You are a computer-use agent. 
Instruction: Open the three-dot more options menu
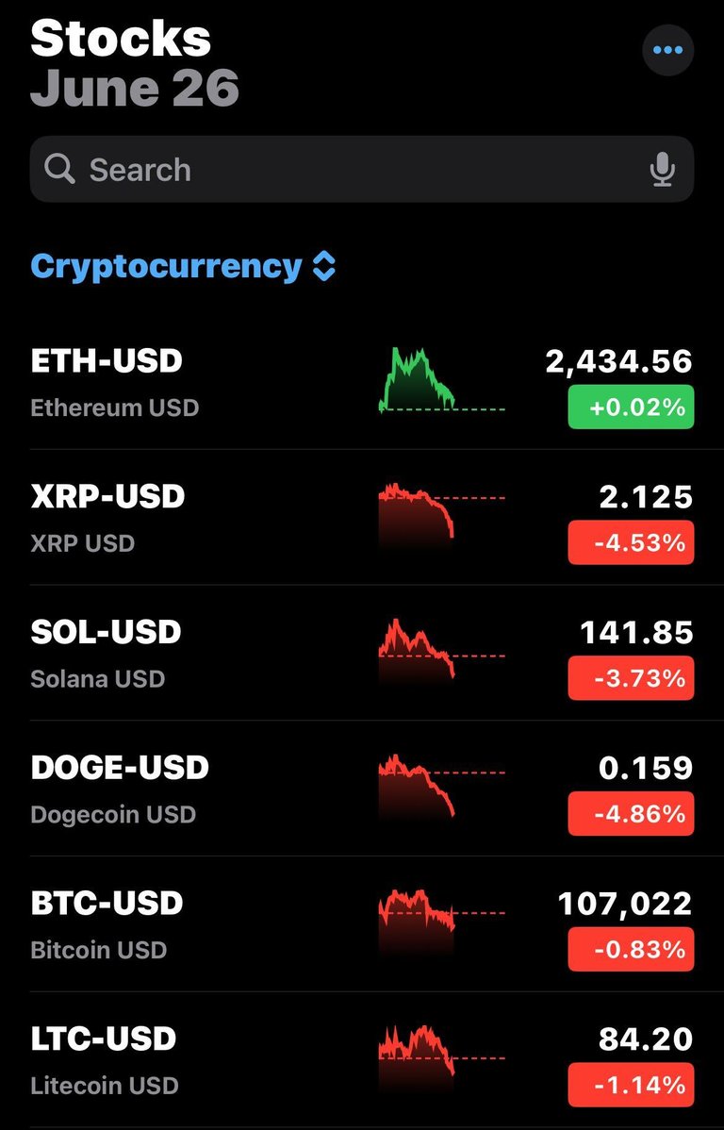[x=667, y=50]
